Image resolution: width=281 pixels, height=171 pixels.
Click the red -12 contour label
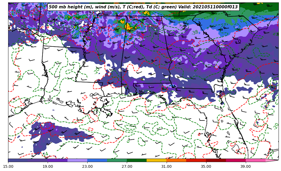tap(85, 98)
